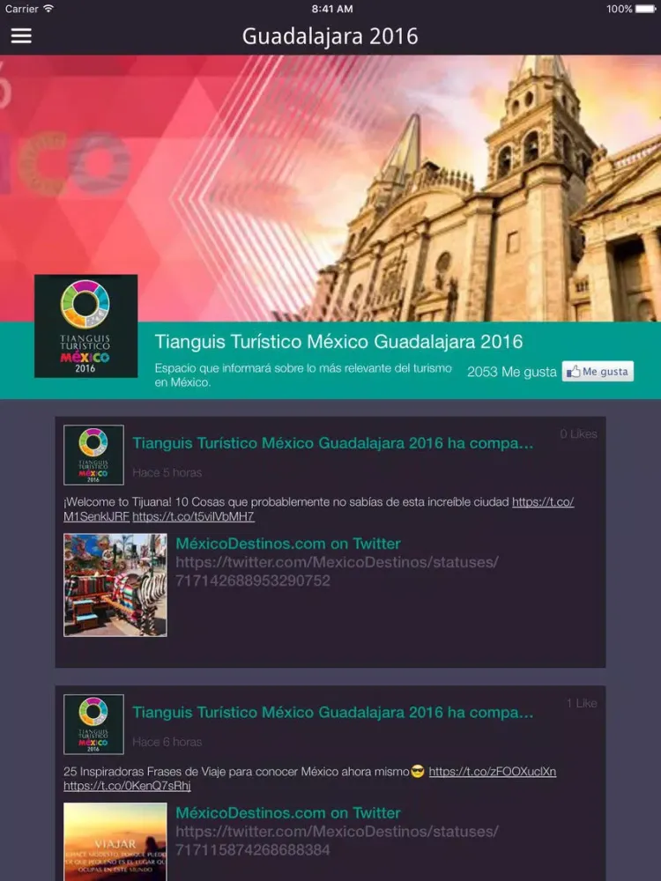Select the 1 Like counter
Image resolution: width=661 pixels, height=881 pixels.
pos(582,703)
